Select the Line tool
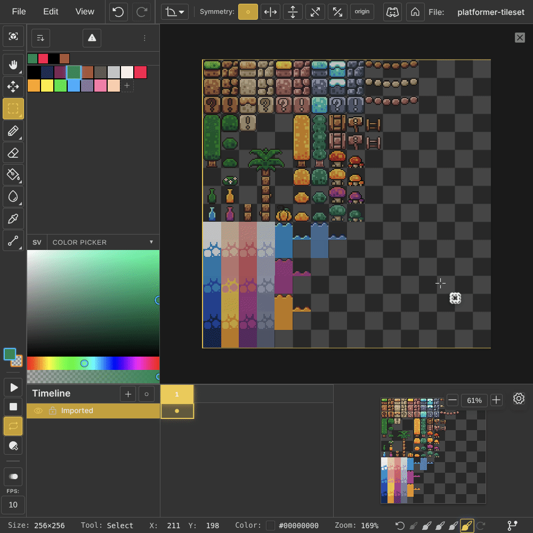 pyautogui.click(x=13, y=241)
